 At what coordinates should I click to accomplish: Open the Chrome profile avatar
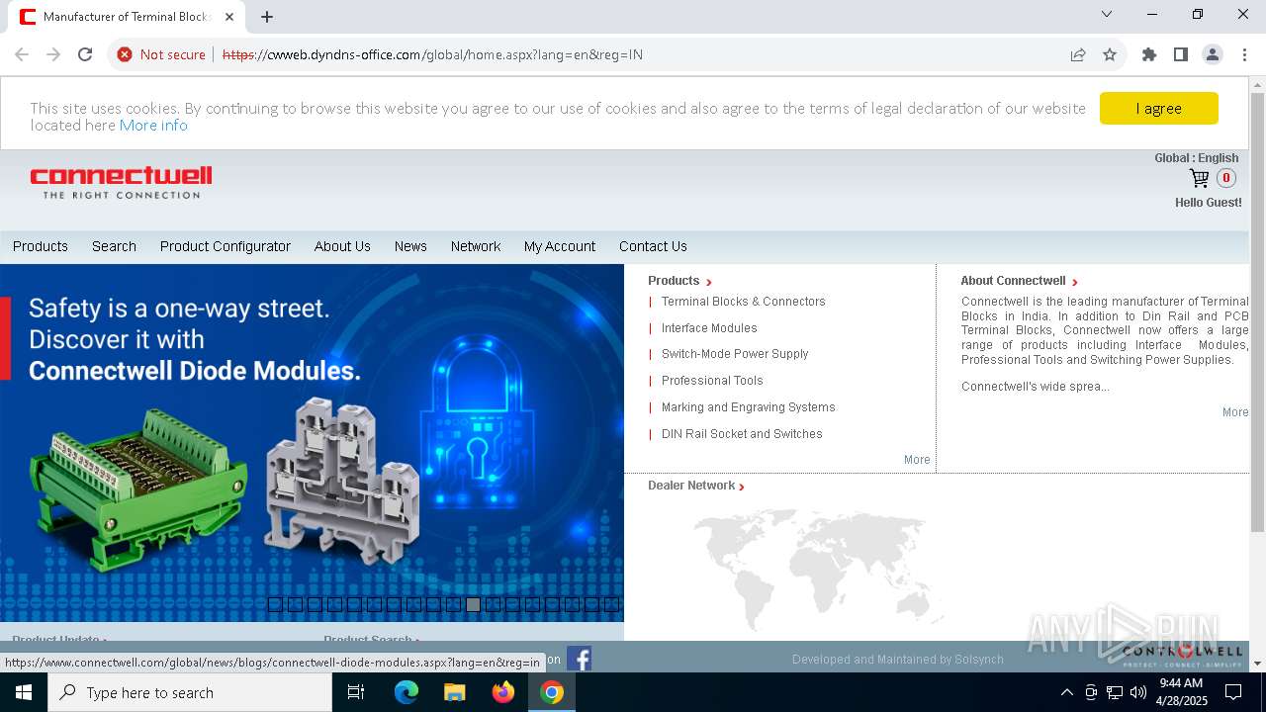(x=1212, y=54)
